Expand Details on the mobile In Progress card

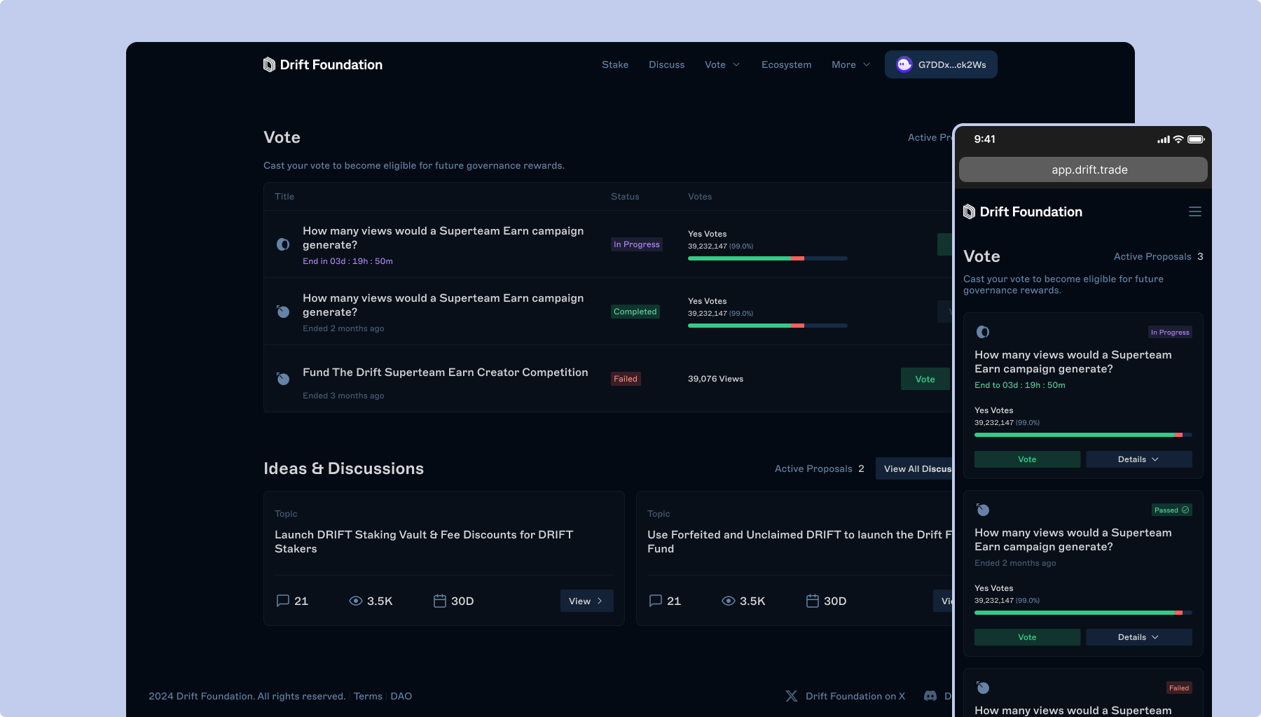coord(1139,459)
